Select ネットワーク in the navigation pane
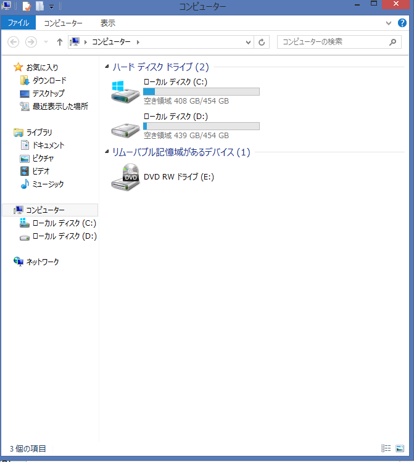Viewport: 414px width, 462px height. pyautogui.click(x=43, y=262)
